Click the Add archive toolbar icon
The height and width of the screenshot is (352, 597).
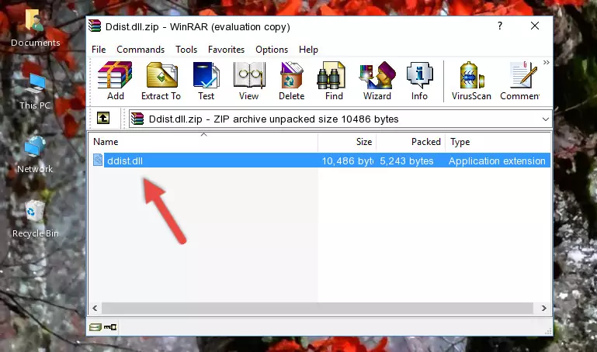coord(115,81)
